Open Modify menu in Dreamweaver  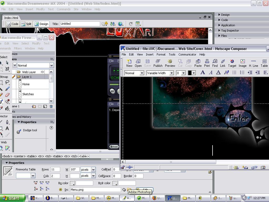tap(40, 9)
